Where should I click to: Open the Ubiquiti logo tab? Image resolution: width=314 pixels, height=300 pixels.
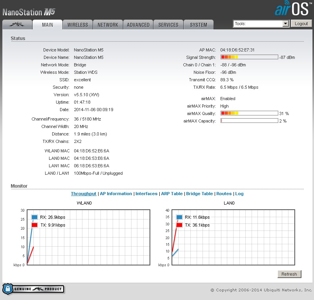pyautogui.click(x=17, y=25)
